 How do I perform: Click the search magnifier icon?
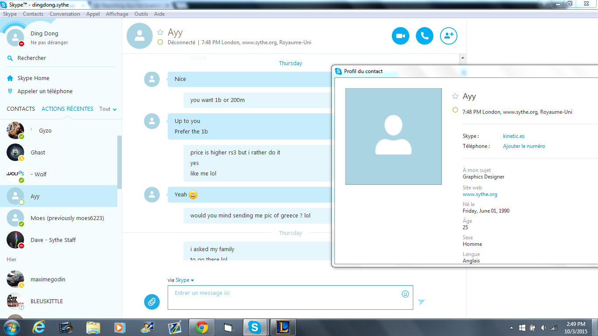[10, 58]
